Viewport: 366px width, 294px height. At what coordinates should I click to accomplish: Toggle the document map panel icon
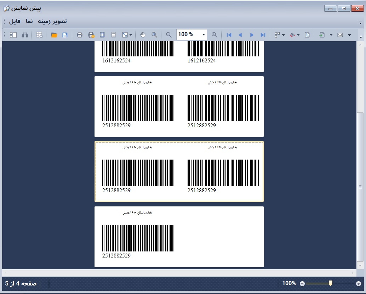point(13,35)
